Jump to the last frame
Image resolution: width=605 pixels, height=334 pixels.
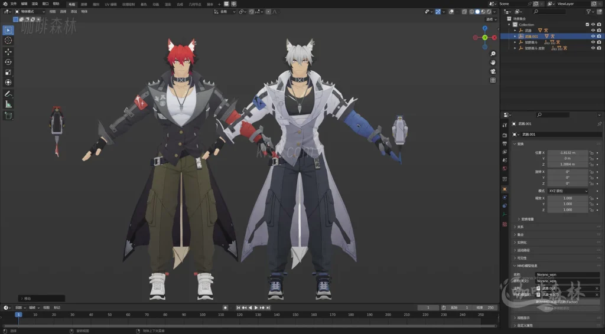coord(268,308)
